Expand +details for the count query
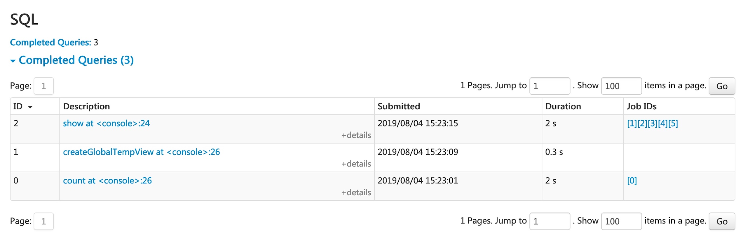 (x=357, y=192)
